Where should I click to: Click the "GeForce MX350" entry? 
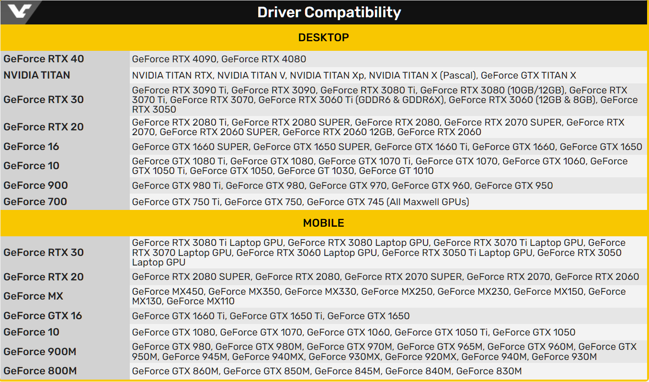point(244,291)
